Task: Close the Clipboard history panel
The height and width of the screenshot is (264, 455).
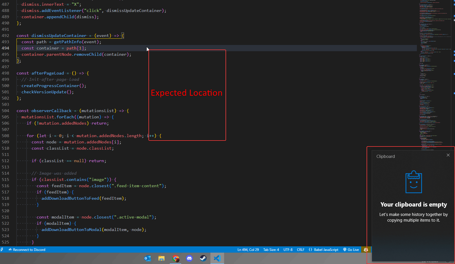Action: [x=448, y=155]
